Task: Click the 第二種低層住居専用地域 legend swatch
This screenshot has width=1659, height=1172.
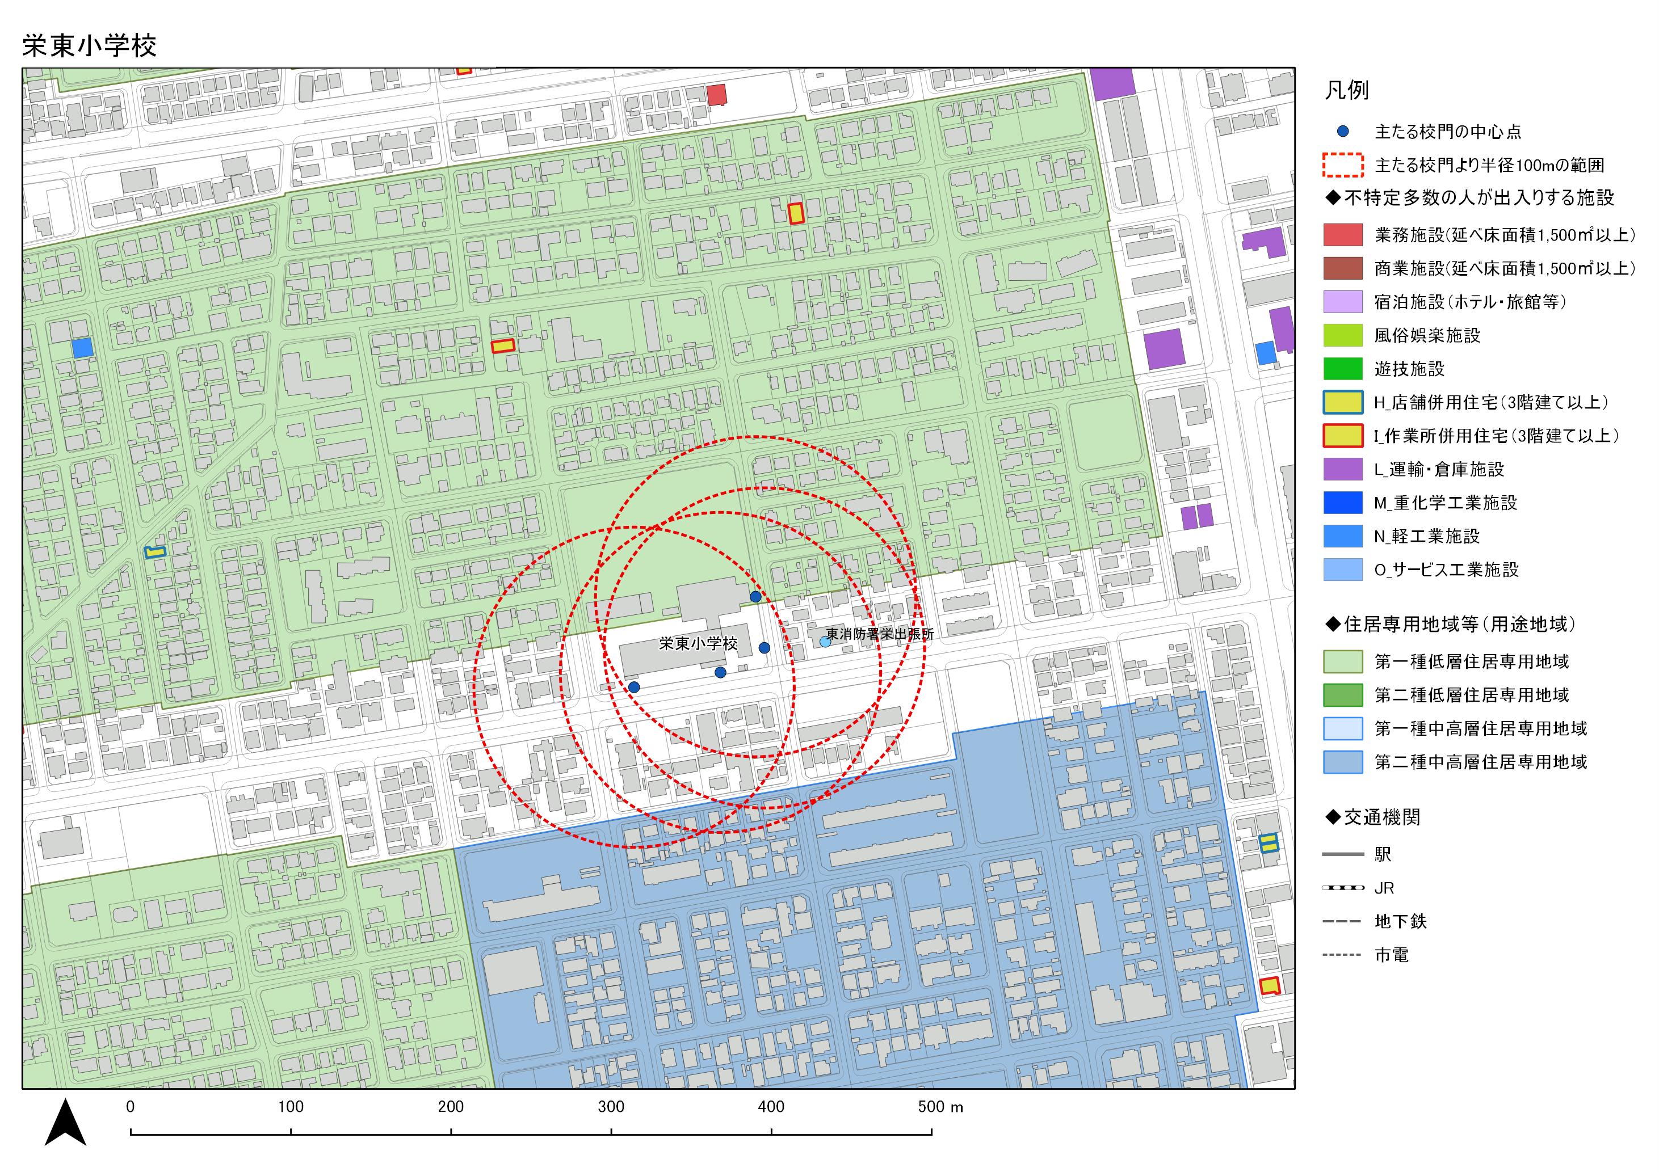Action: click(x=1342, y=695)
